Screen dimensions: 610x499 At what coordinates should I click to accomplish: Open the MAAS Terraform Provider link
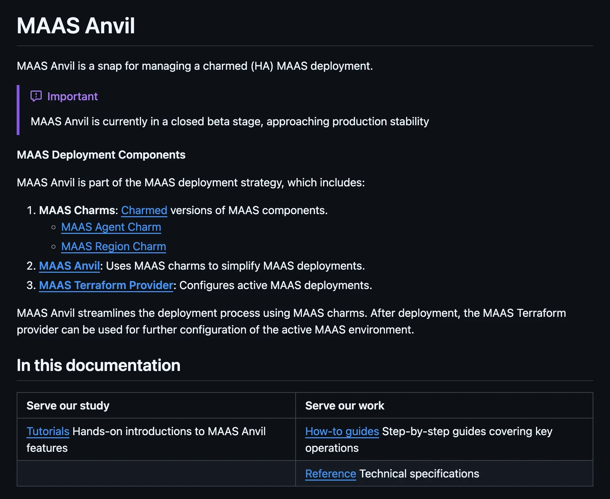point(106,285)
